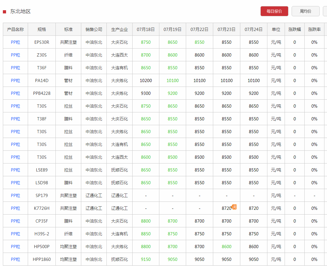This screenshot has width=327, height=266.
Task: Click 大庆炼化 cell in PA14D row
Action: point(120,80)
